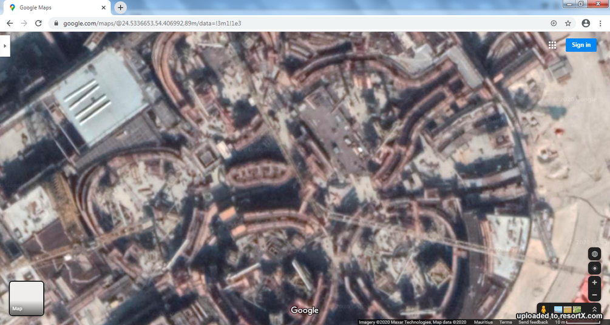610x325 pixels.
Task: Click the Sign in button
Action: point(581,45)
